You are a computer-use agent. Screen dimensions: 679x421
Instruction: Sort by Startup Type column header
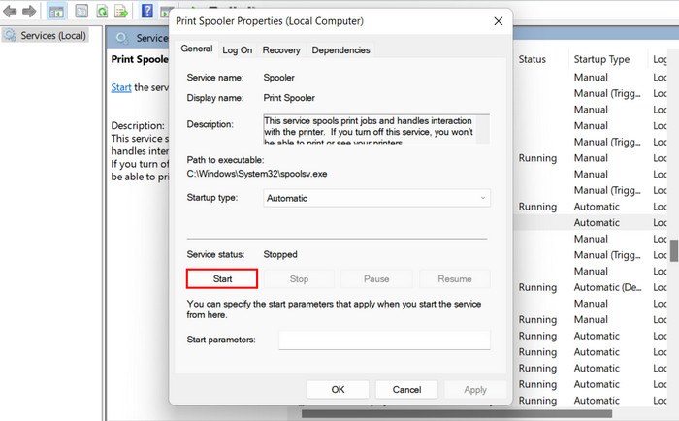[x=601, y=59]
